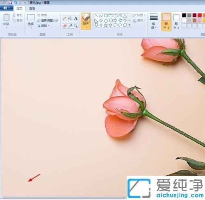Choose the Cloud callout shape

125,25
